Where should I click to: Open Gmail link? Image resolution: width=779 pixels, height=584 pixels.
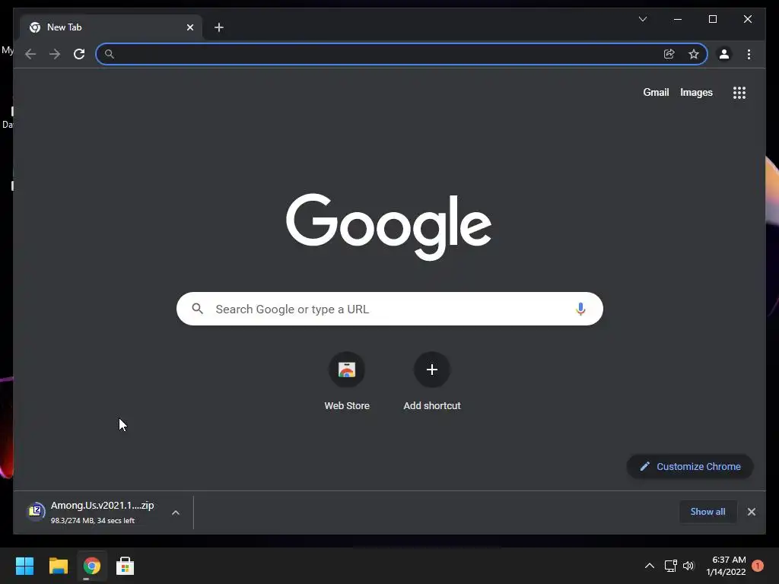656,92
